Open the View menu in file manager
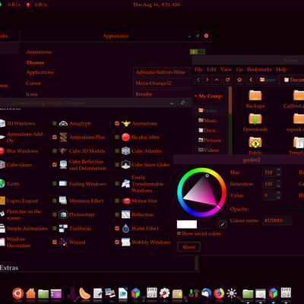 pyautogui.click(x=226, y=69)
